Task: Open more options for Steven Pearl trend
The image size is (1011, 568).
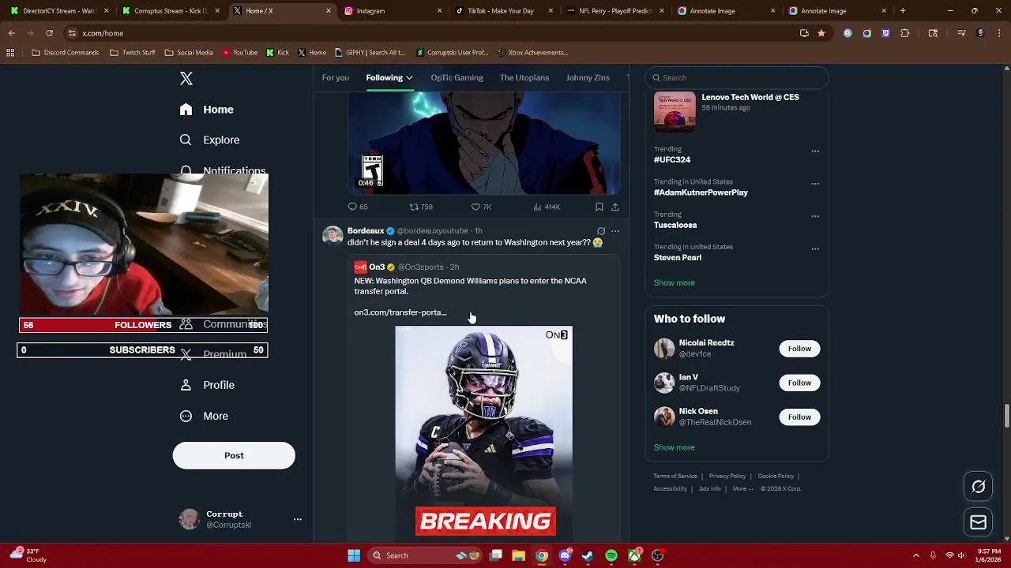Action: (815, 248)
